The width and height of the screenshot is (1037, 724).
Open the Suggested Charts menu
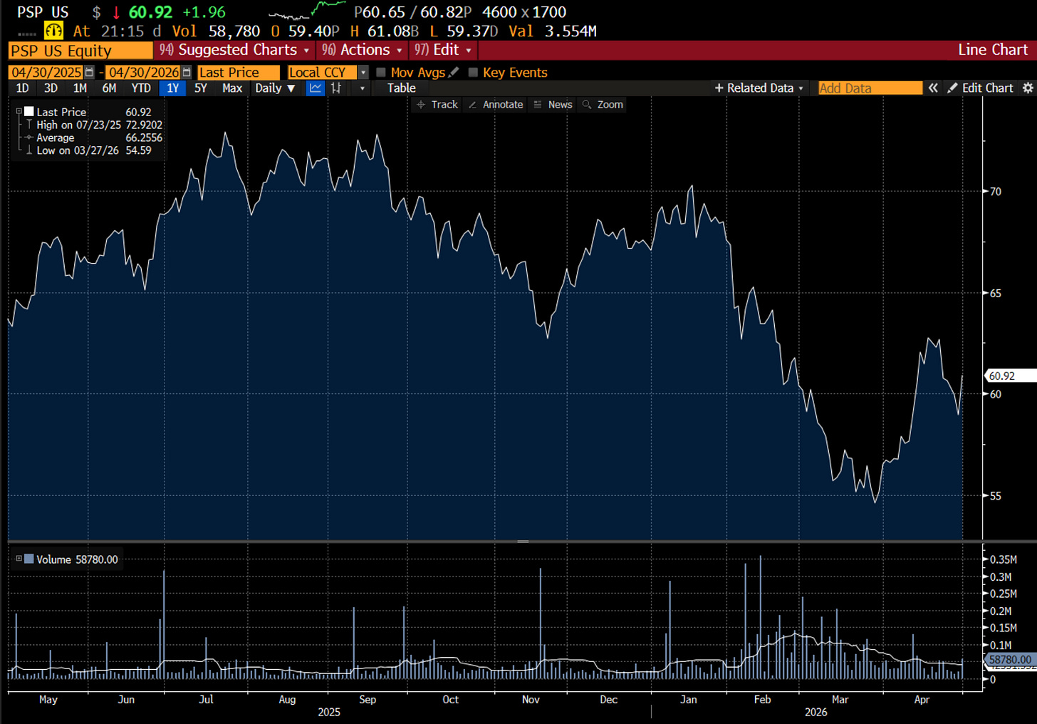click(234, 50)
